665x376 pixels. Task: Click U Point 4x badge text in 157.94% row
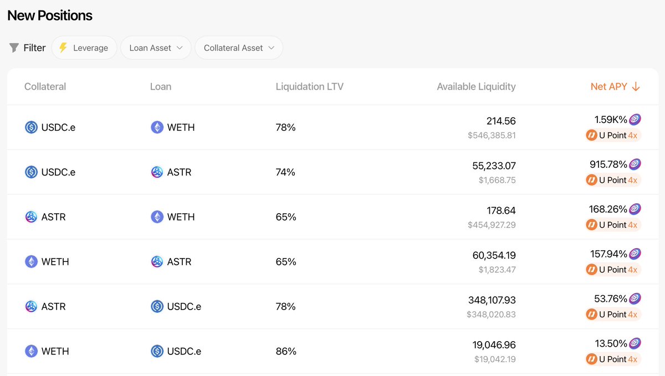(618, 270)
